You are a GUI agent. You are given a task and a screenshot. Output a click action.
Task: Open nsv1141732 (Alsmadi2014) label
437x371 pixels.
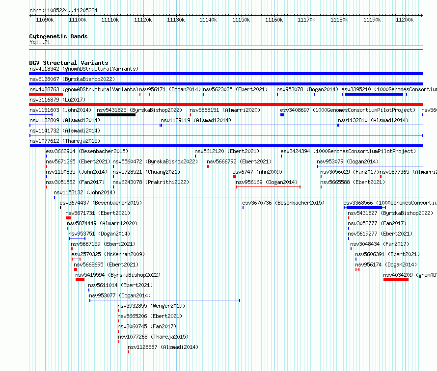[x=65, y=131]
